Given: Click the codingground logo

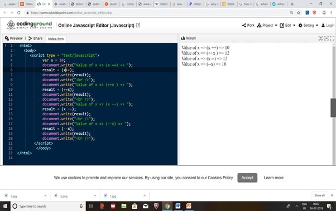Looking at the screenshot, I should [x=30, y=25].
